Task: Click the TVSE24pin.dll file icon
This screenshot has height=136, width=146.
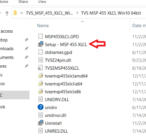Action: [x=40, y=60]
